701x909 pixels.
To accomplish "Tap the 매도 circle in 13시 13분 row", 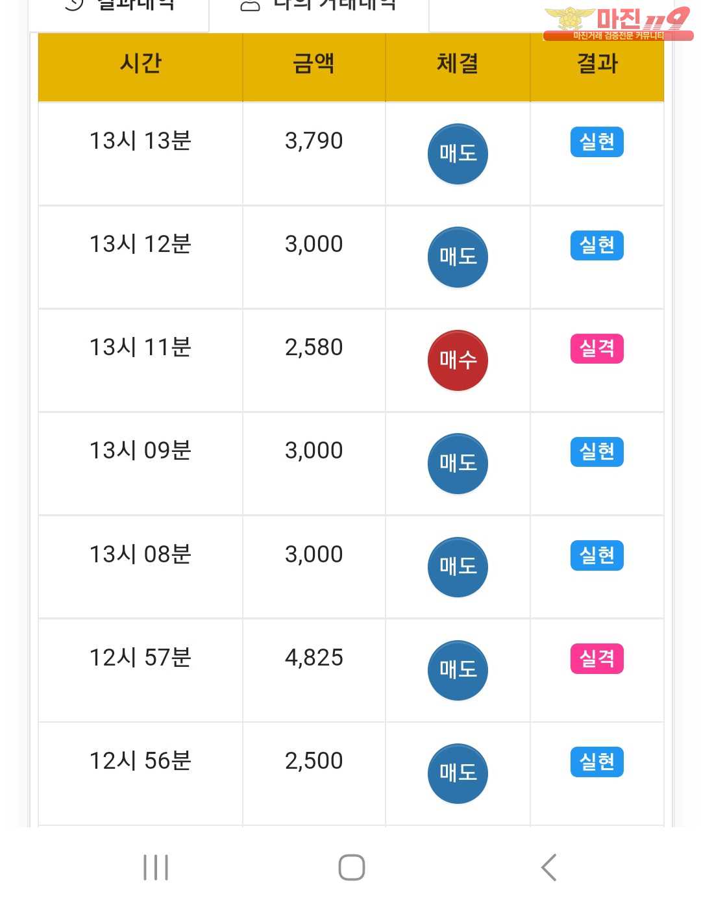I will pyautogui.click(x=458, y=154).
